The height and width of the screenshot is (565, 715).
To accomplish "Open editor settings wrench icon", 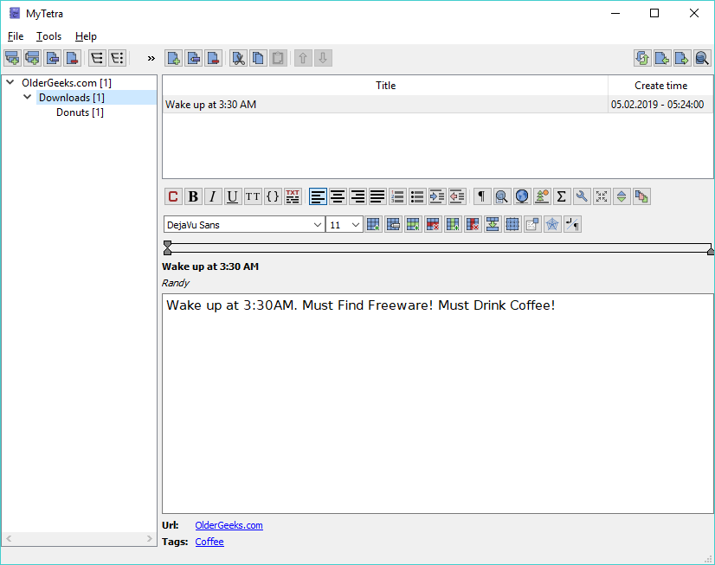I will point(582,196).
